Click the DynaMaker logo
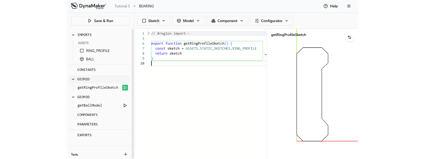 [88, 6]
